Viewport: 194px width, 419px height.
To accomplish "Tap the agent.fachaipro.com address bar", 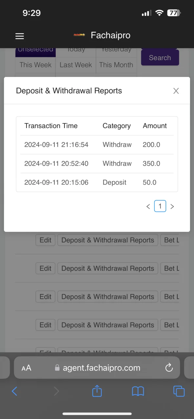I will [x=97, y=368].
